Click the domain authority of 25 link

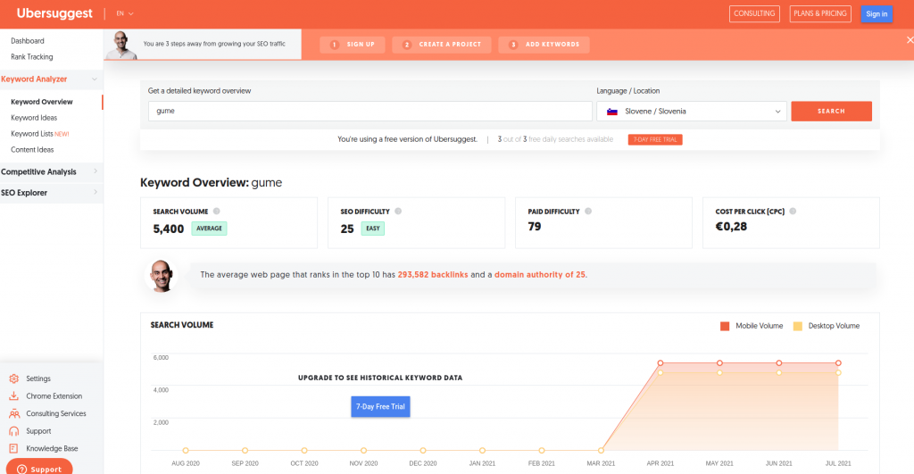pyautogui.click(x=540, y=275)
